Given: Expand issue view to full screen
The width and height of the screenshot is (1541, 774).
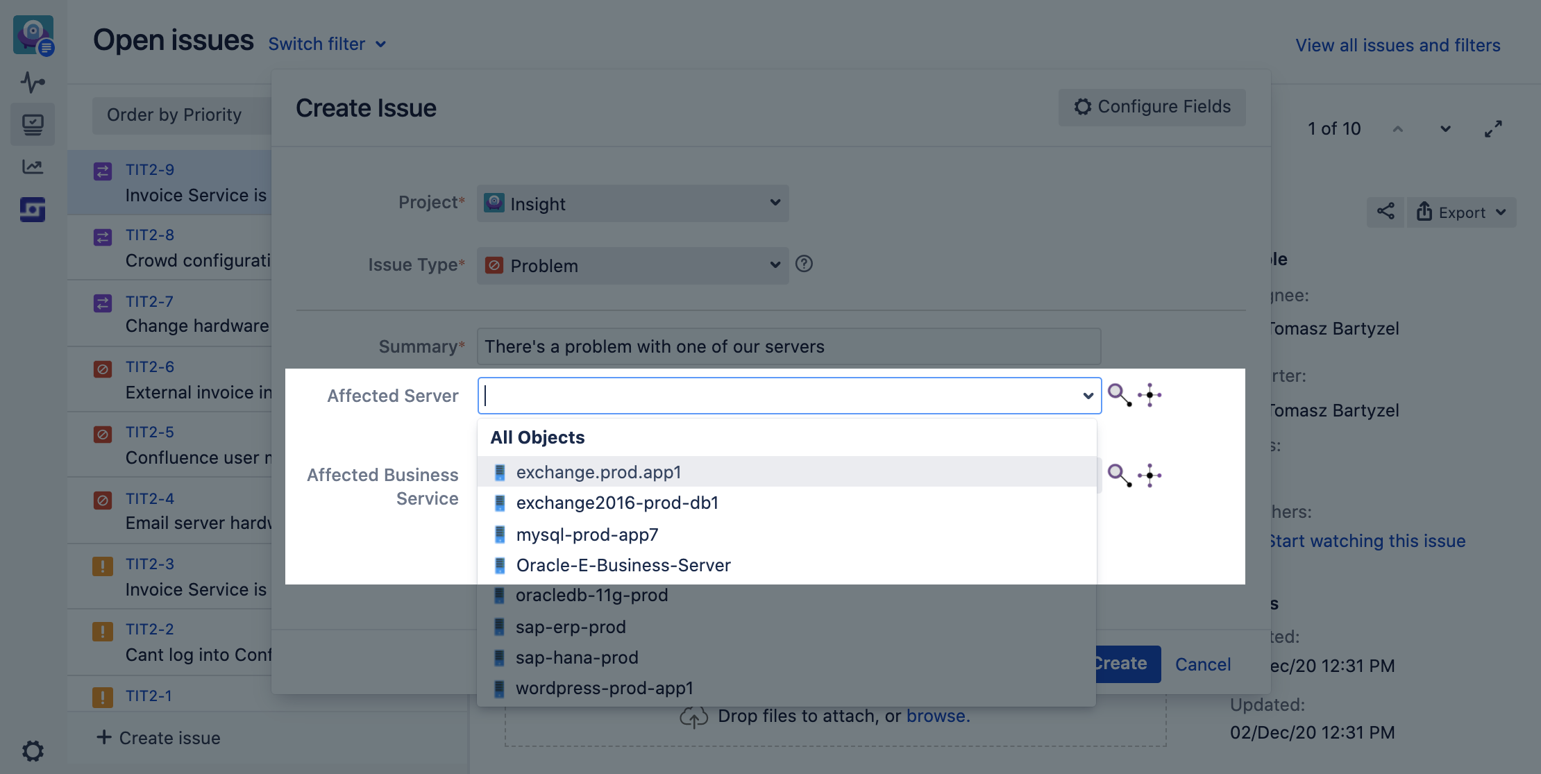Looking at the screenshot, I should (x=1493, y=129).
